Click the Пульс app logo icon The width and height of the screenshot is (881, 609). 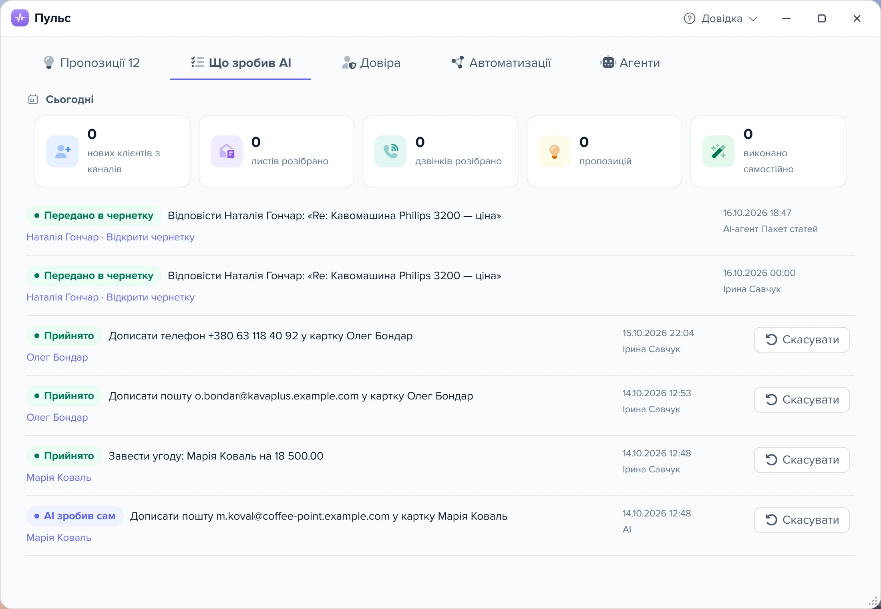coord(20,18)
